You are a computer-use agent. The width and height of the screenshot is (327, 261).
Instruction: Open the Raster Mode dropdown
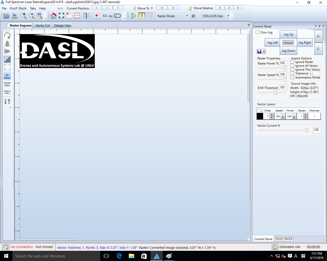click(187, 16)
